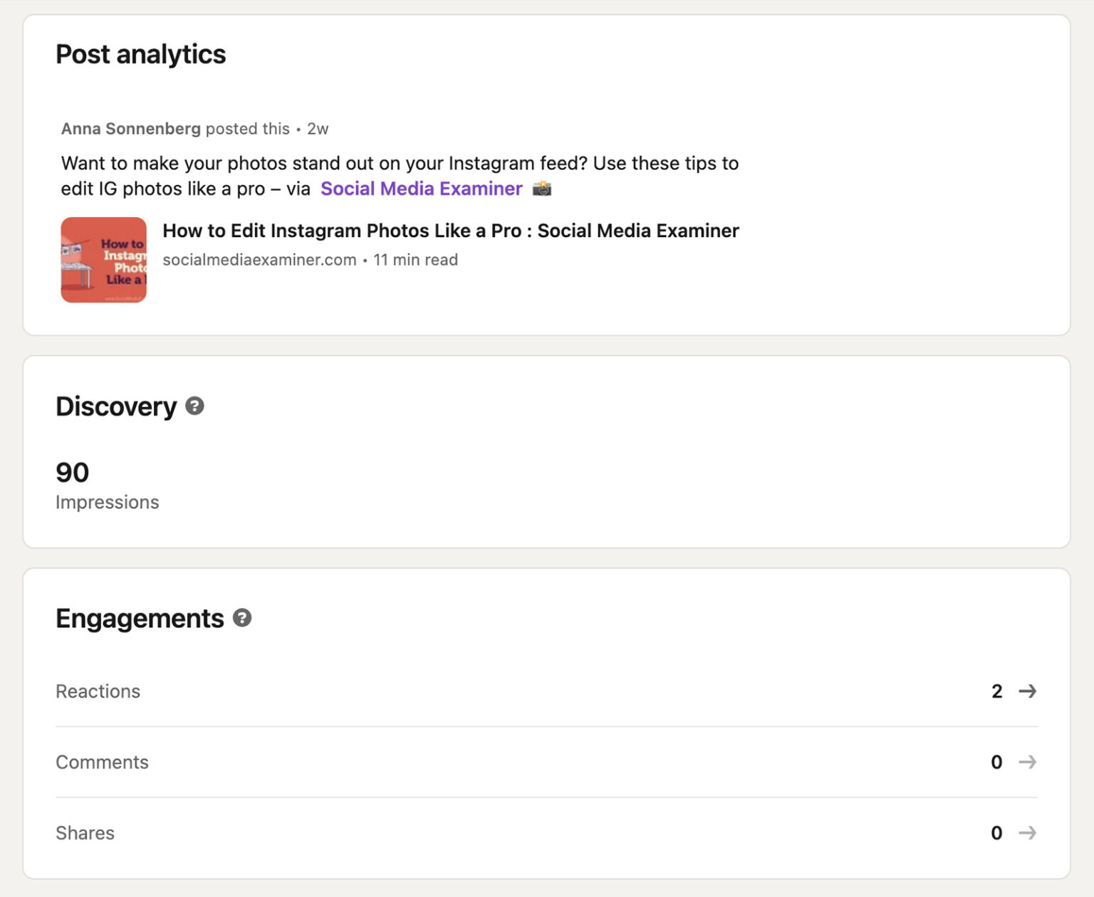
Task: Click the Post analytics heading
Action: (x=140, y=53)
